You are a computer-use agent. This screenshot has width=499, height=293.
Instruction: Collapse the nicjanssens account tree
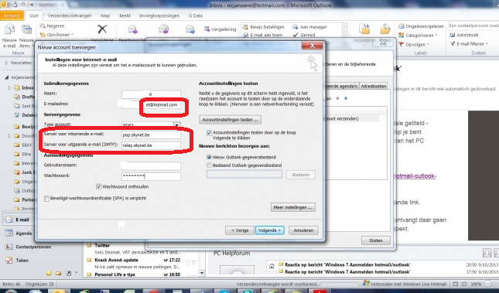point(6,77)
